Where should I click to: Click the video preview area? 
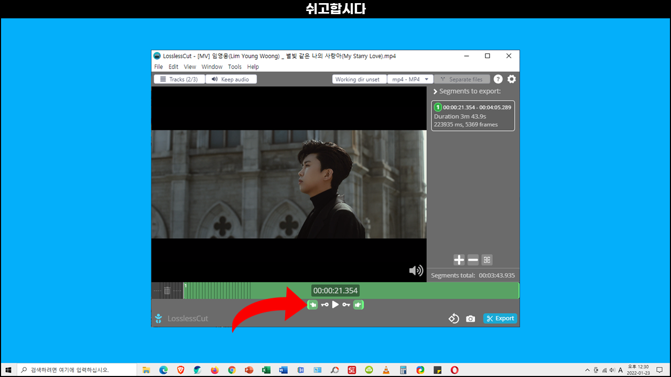pos(289,184)
